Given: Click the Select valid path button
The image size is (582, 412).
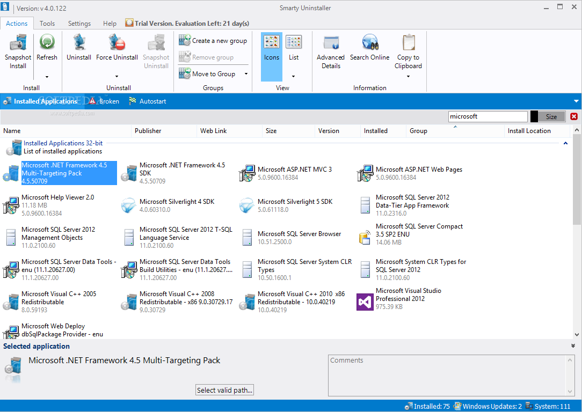Looking at the screenshot, I should [224, 390].
